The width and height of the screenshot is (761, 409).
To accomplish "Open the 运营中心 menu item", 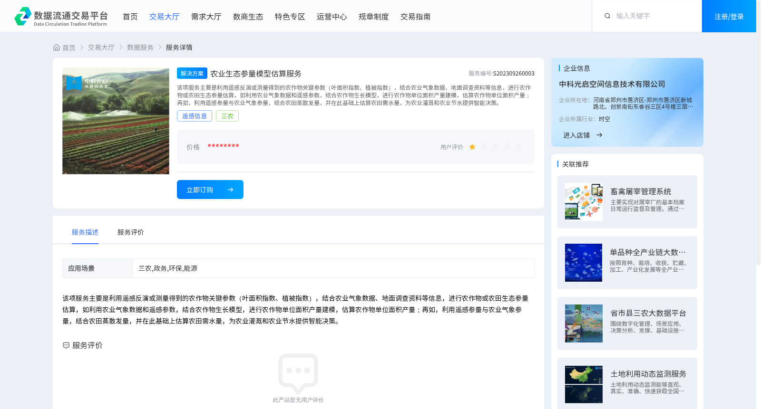I will [x=332, y=17].
